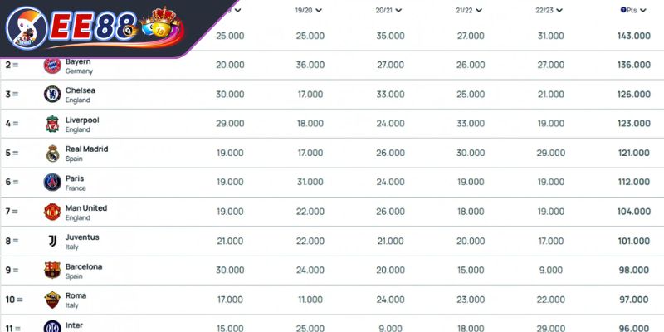The height and width of the screenshot is (332, 664).
Task: Click the Barcelona crest icon
Action: 52,271
